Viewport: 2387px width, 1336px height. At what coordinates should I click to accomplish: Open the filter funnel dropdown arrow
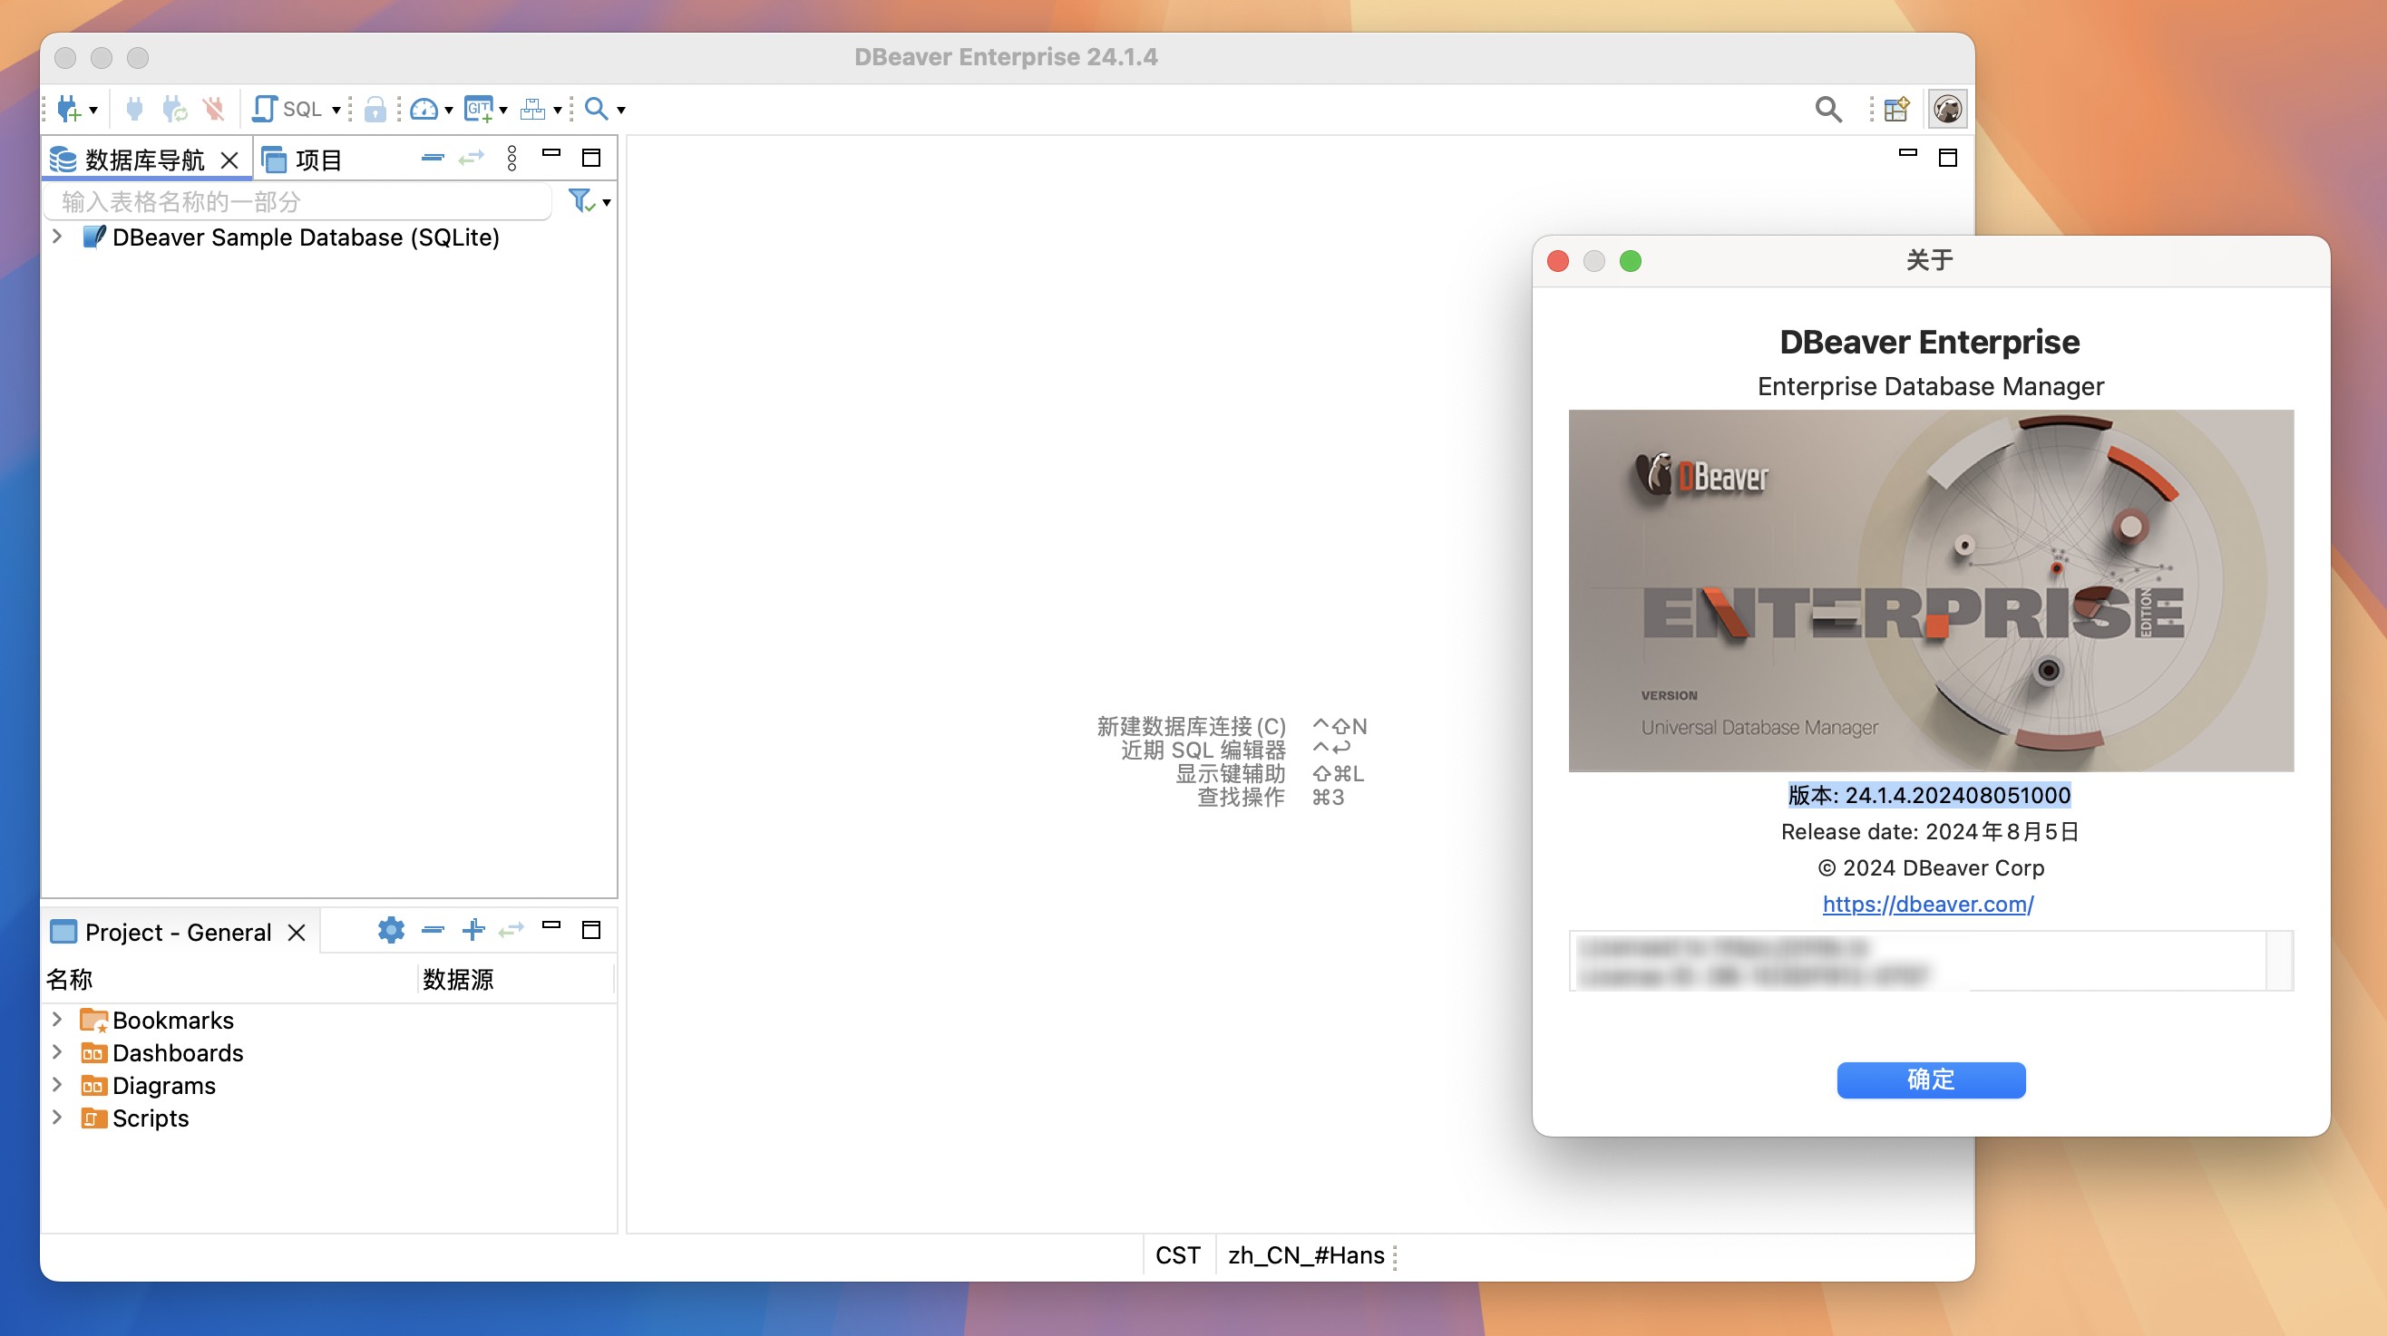(607, 203)
